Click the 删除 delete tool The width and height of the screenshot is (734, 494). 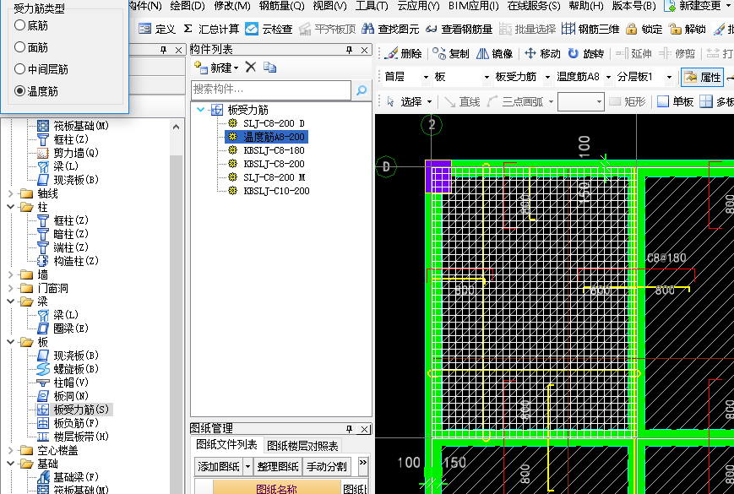[403, 53]
